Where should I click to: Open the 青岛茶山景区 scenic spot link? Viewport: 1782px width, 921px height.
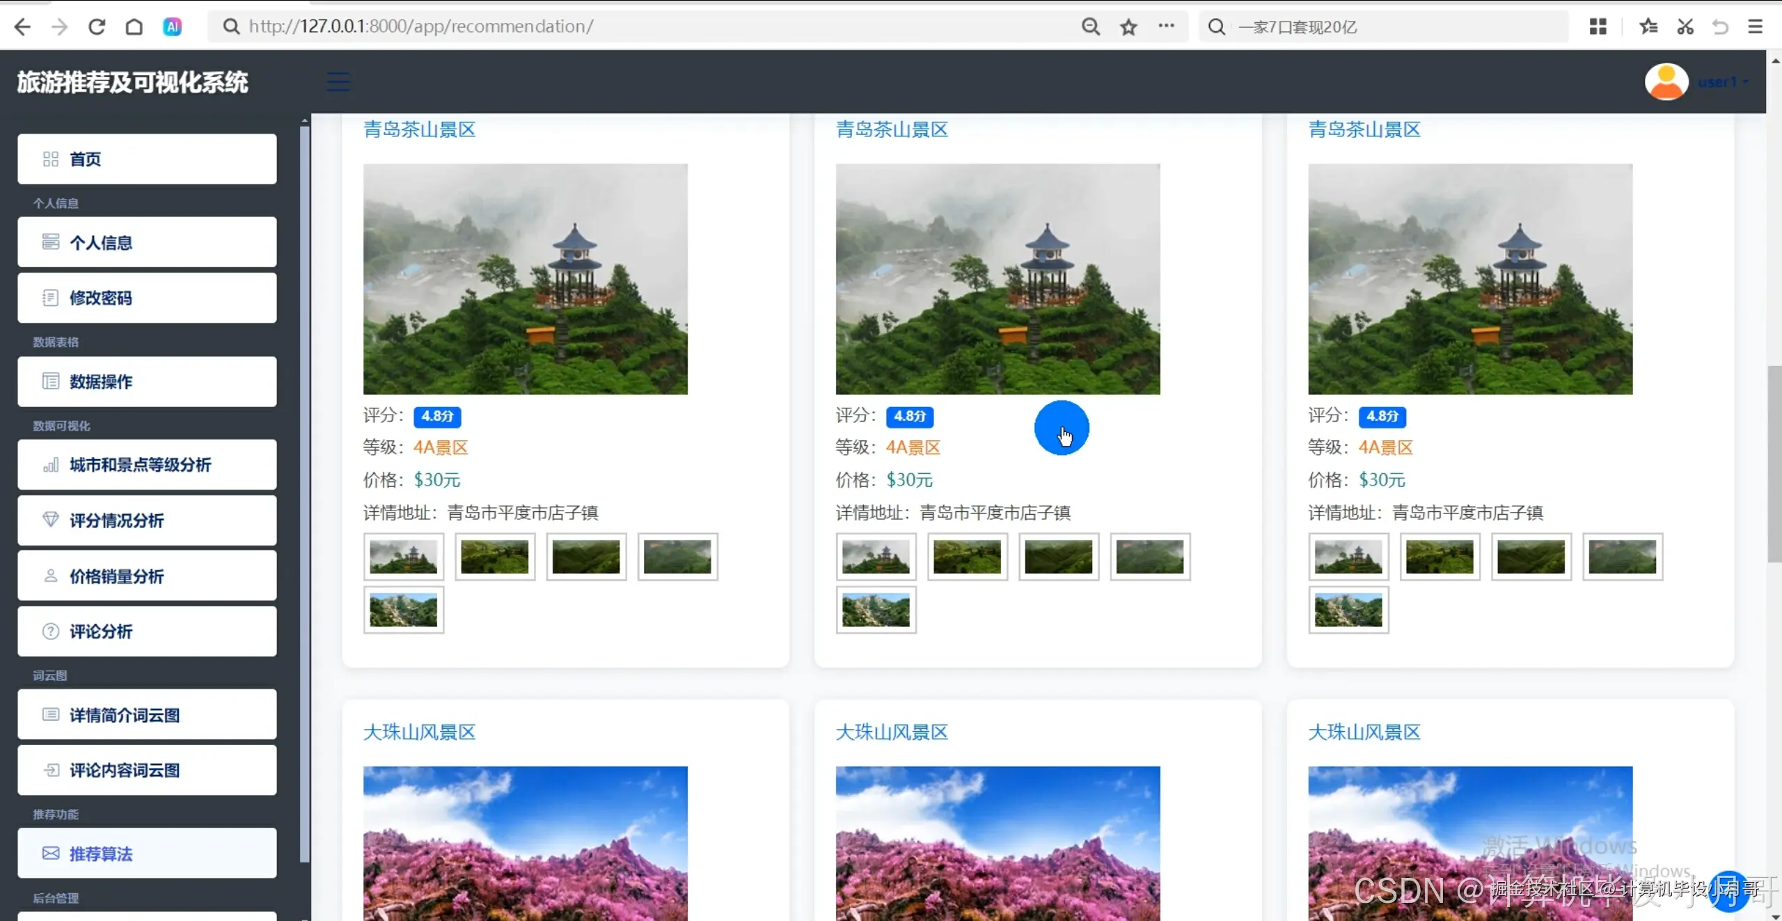[418, 129]
